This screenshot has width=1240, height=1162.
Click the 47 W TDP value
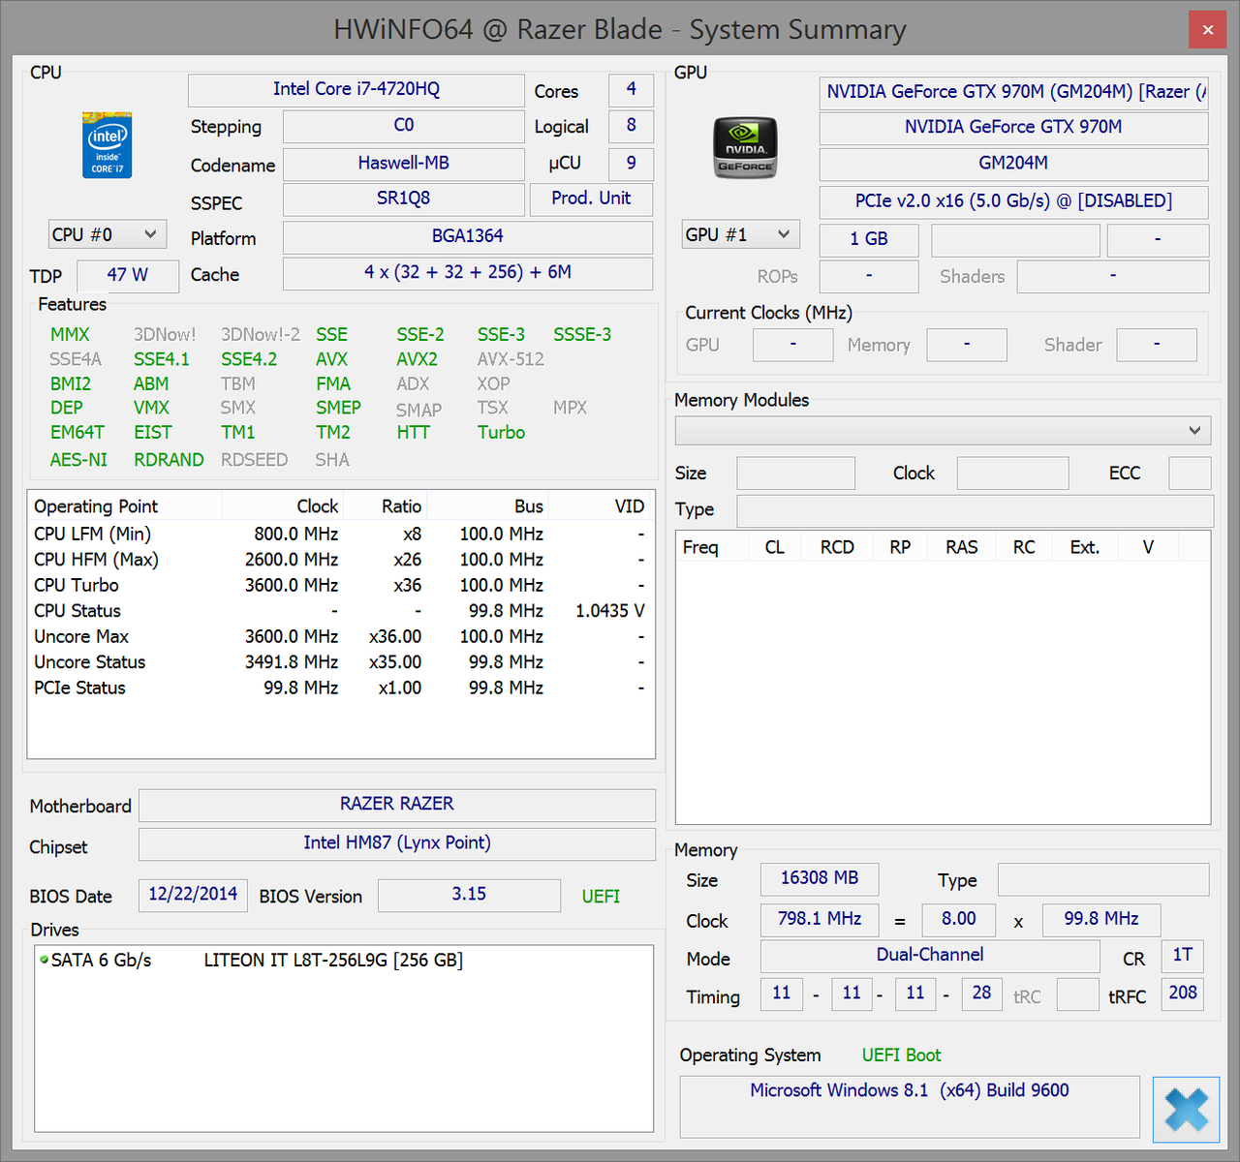point(128,275)
